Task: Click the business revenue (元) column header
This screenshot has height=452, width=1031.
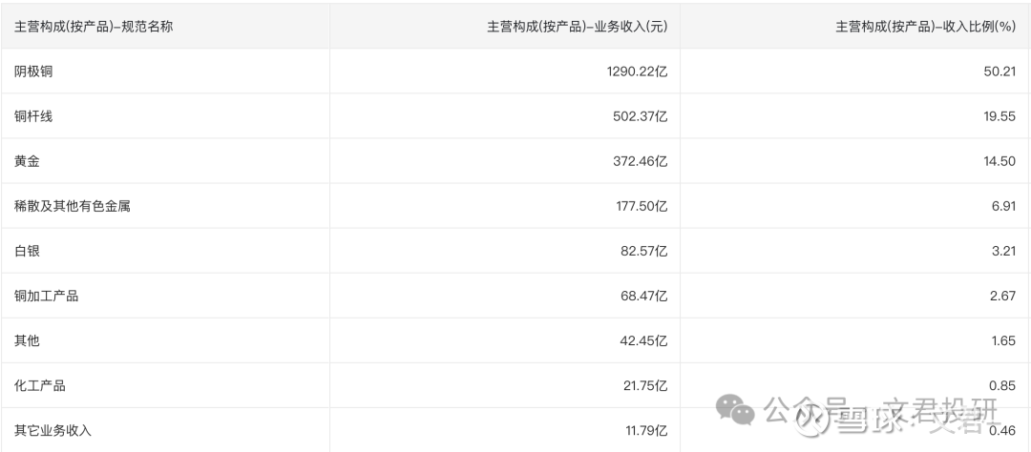Action: (x=577, y=27)
